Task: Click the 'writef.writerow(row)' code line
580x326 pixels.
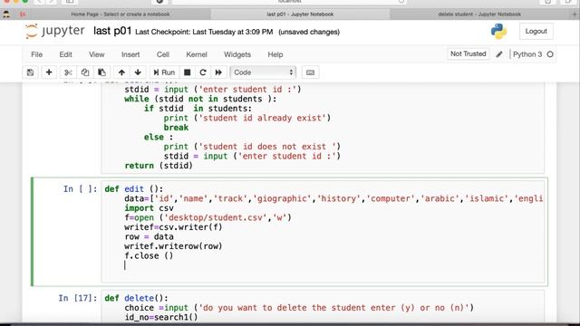Action: [173, 246]
